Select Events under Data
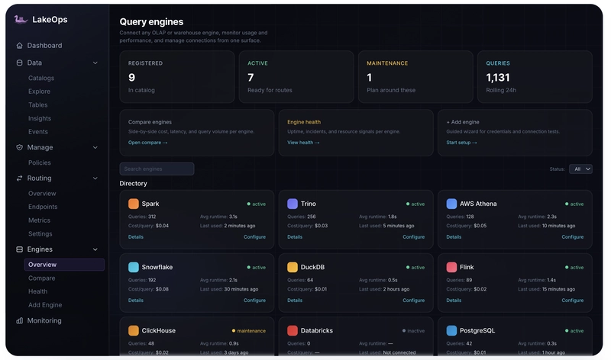 tap(38, 132)
